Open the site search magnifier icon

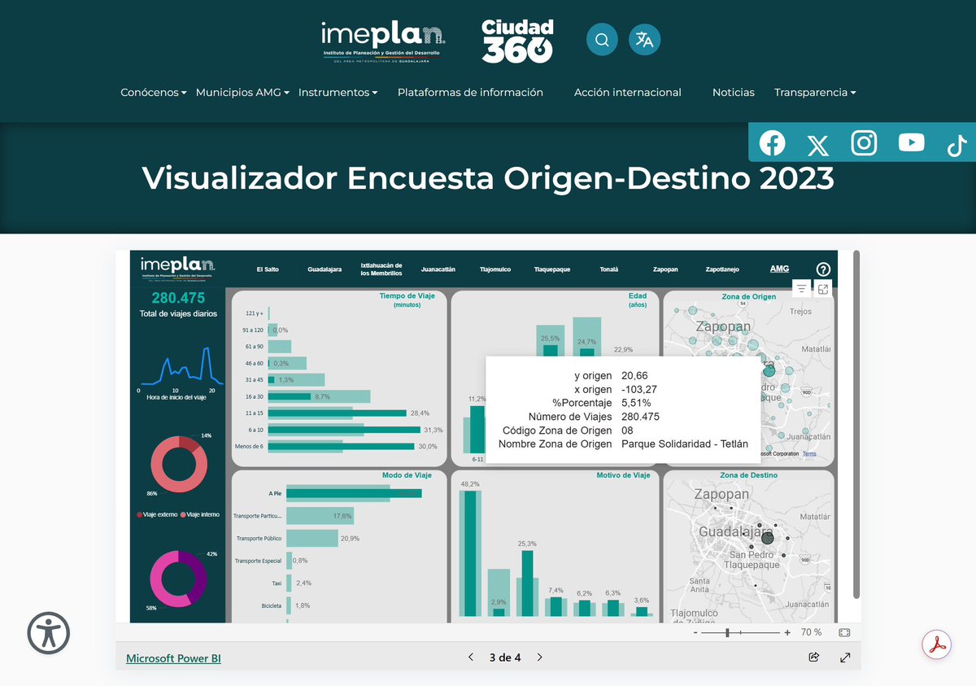pyautogui.click(x=602, y=39)
